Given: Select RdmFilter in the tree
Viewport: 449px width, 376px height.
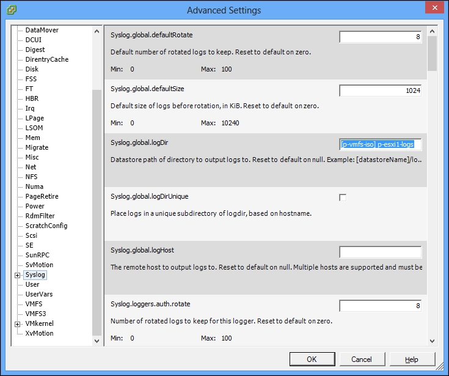Looking at the screenshot, I should click(x=40, y=216).
